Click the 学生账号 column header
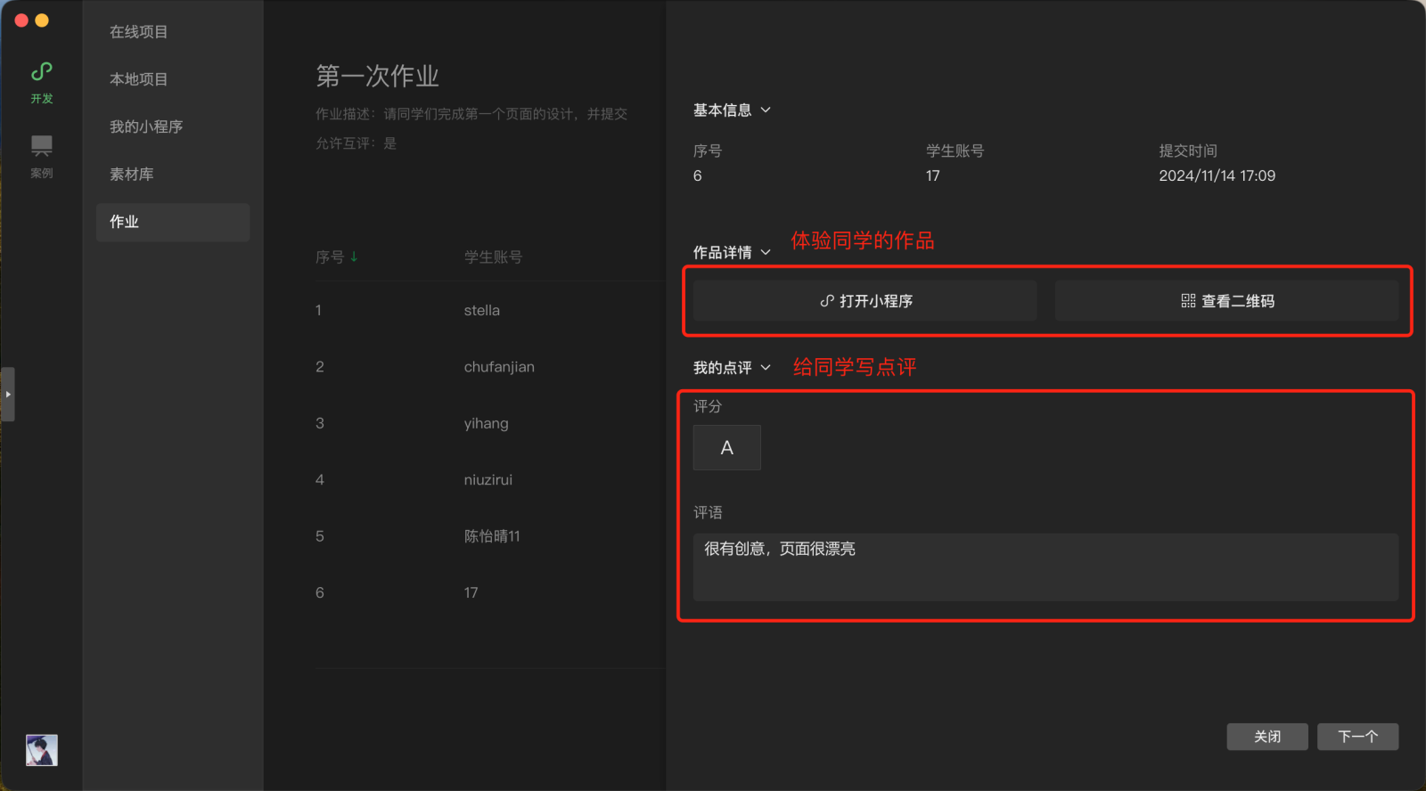Viewport: 1426px width, 791px height. pyautogui.click(x=493, y=257)
